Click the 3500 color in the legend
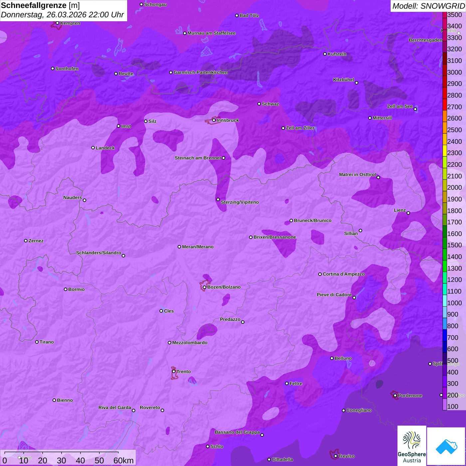The image size is (466, 466). [445, 15]
